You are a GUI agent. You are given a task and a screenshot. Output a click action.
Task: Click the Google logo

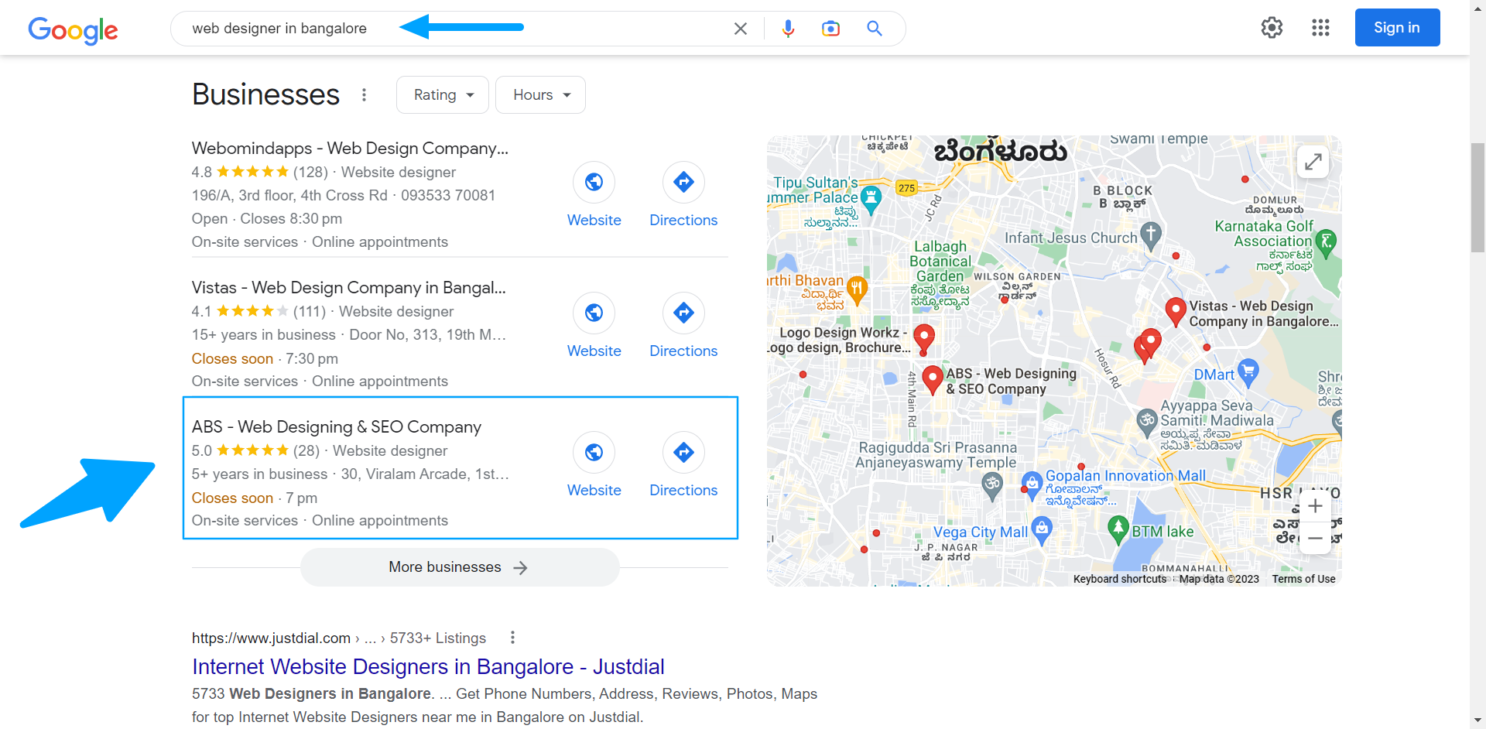click(x=73, y=29)
